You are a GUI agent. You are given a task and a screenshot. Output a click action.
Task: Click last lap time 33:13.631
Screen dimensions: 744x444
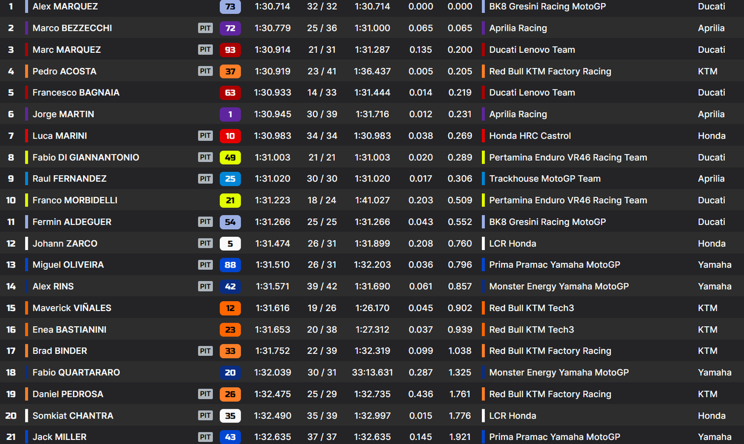[x=372, y=373]
